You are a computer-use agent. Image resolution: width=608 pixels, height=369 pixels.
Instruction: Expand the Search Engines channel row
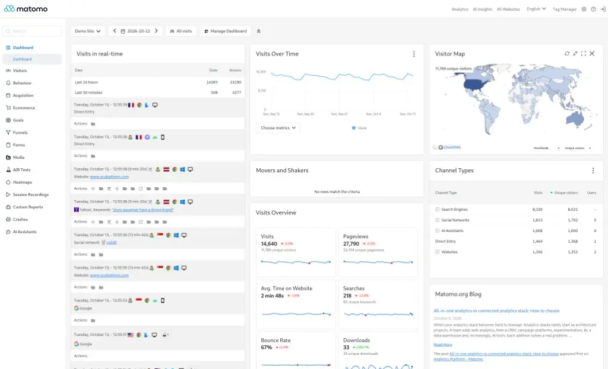(x=438, y=209)
